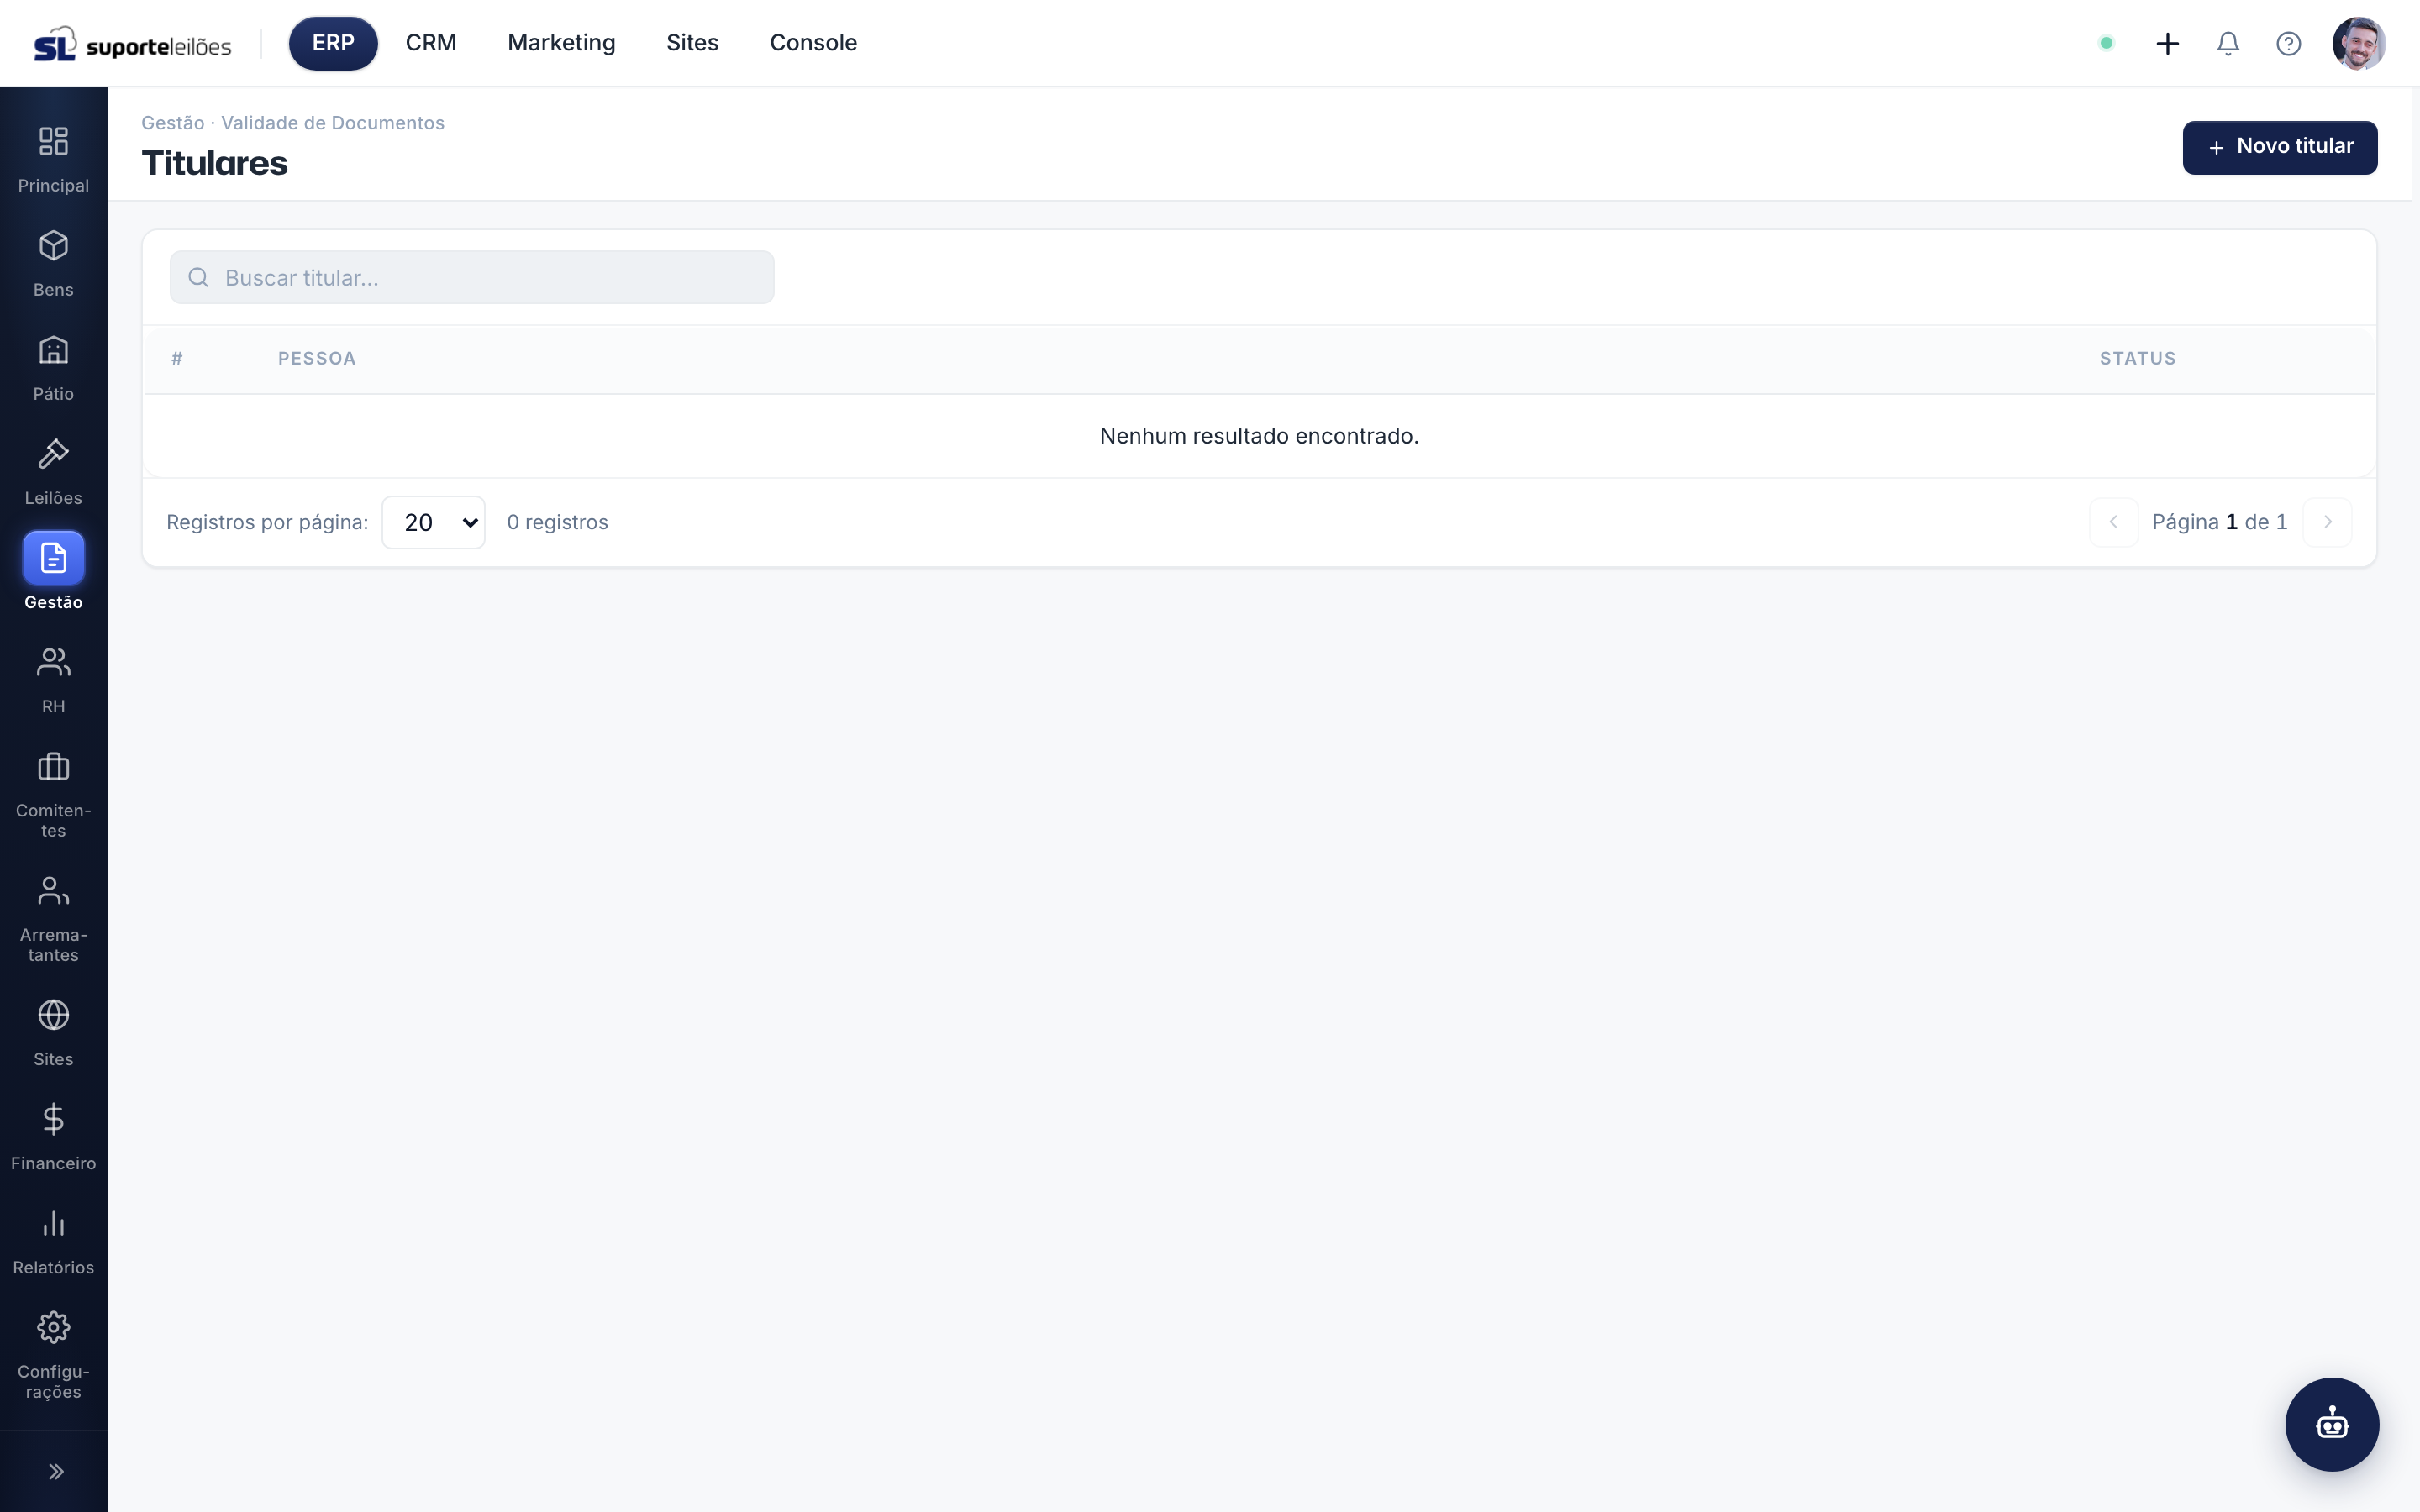
Task: Expand the sidebar with double chevron
Action: click(56, 1471)
